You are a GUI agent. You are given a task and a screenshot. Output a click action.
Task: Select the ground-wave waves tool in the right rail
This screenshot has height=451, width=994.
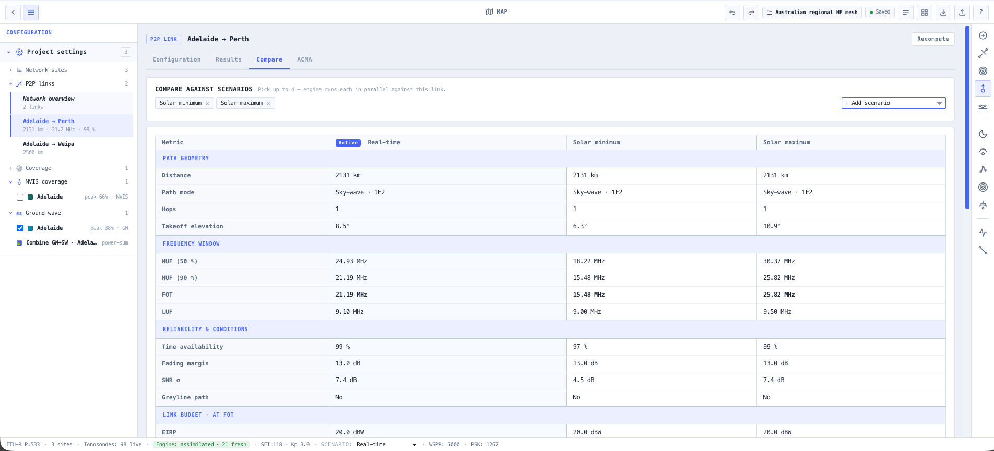click(983, 106)
